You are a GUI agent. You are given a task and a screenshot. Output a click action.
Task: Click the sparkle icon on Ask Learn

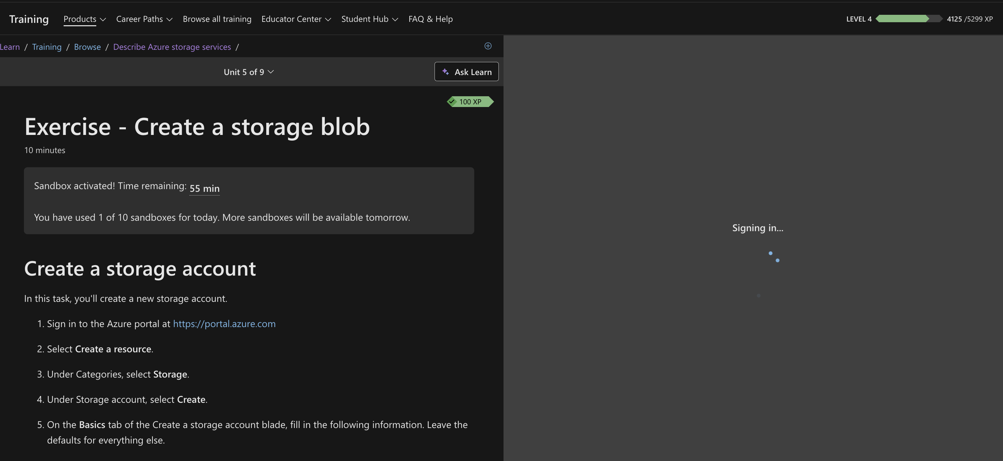point(445,72)
